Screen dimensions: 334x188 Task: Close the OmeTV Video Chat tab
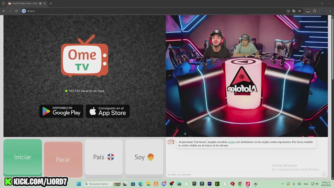[x=45, y=3]
